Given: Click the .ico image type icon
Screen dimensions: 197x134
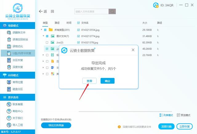Looking at the screenshot, I should [x=52, y=43].
